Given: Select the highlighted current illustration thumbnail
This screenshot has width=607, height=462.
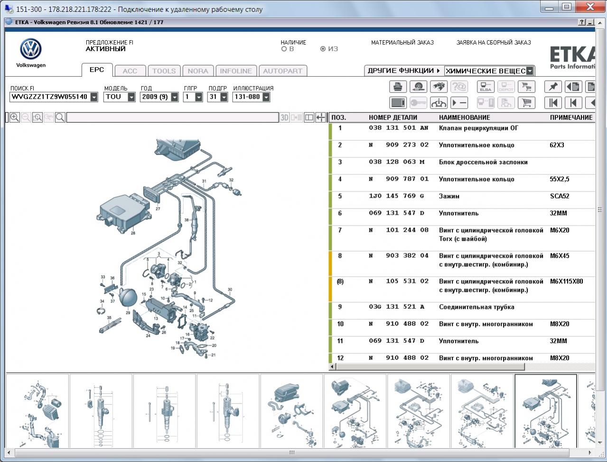Looking at the screenshot, I should (546, 411).
